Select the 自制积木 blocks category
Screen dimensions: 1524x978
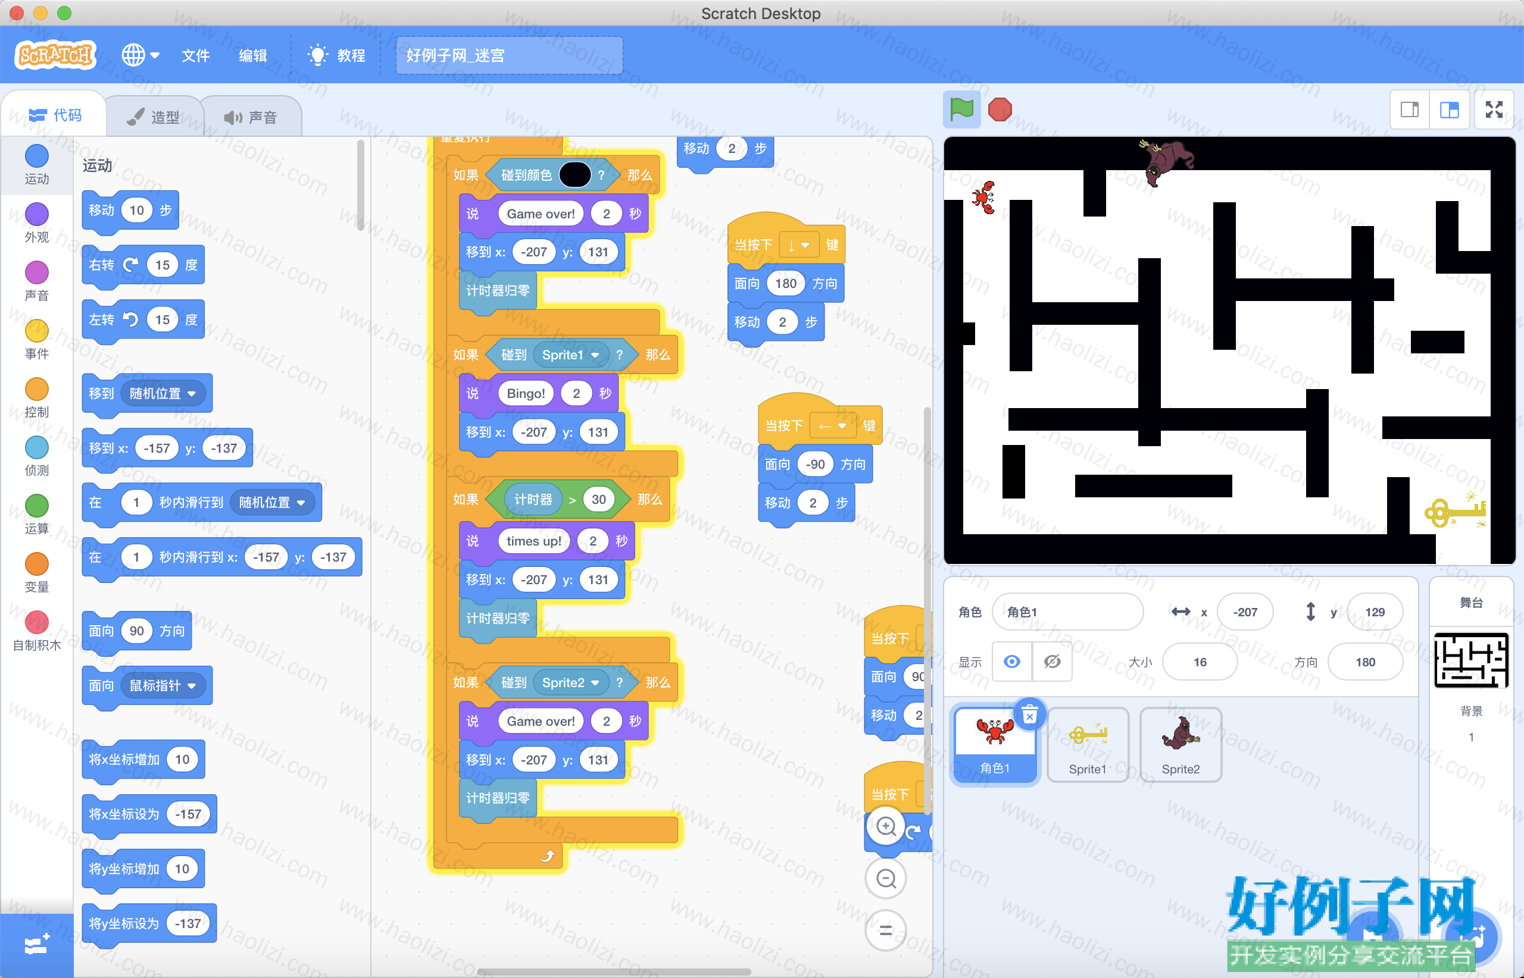click(x=36, y=632)
